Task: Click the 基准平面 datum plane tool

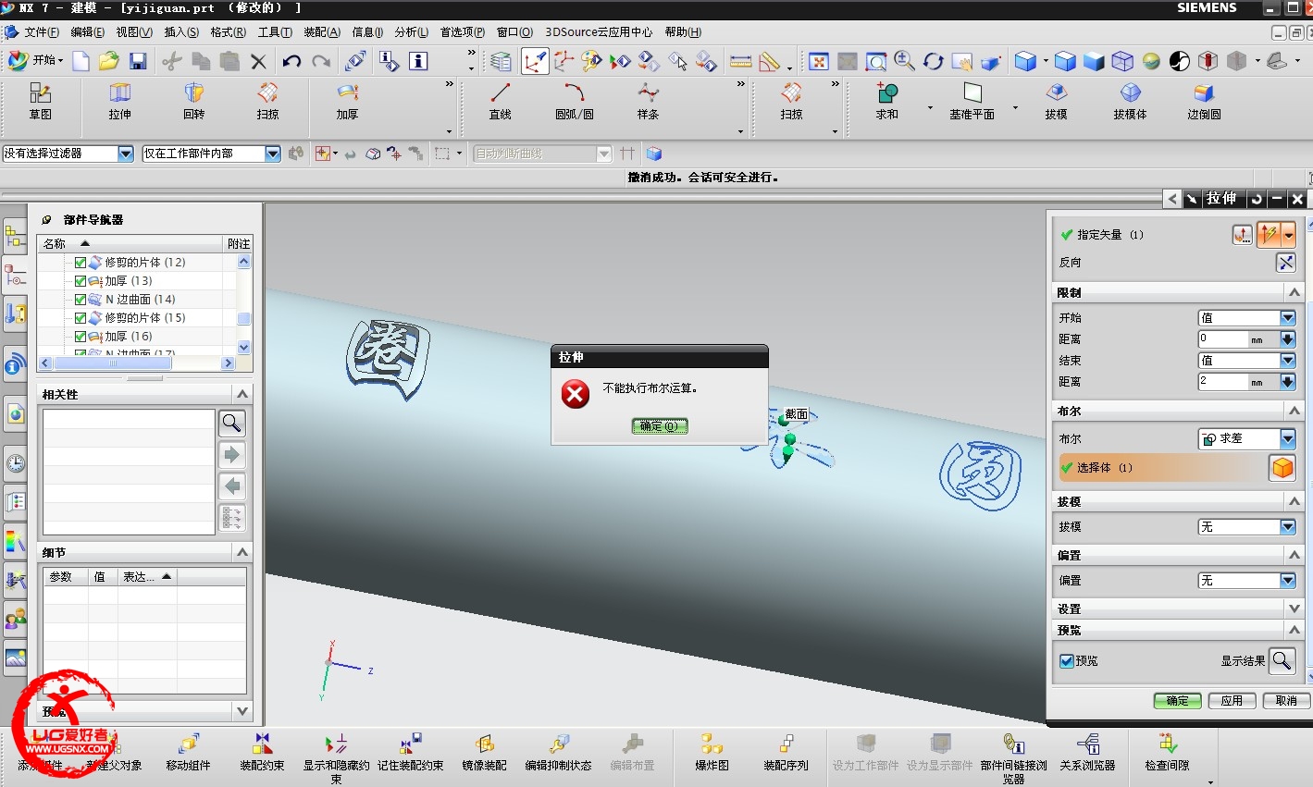Action: (972, 101)
